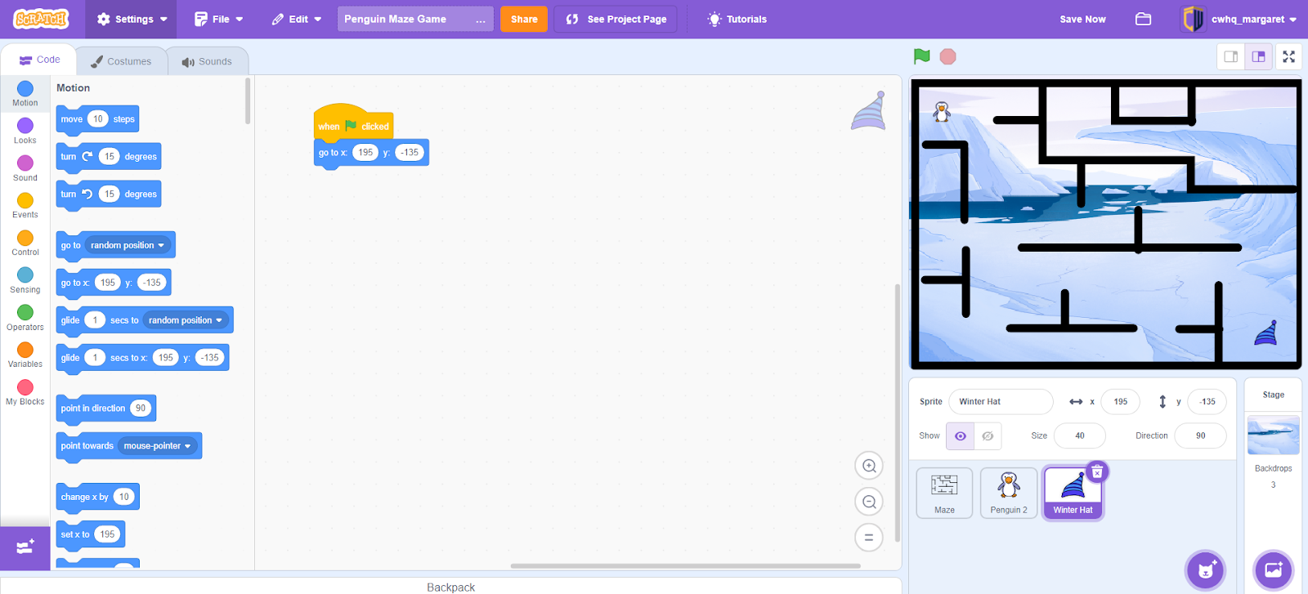Select the Stage backdrop thumbnail
Viewport: 1308px width, 594px height.
point(1273,435)
